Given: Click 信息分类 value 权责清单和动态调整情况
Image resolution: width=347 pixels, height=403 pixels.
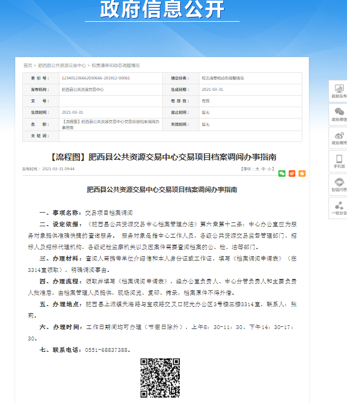Looking at the screenshot, I should pos(223,78).
